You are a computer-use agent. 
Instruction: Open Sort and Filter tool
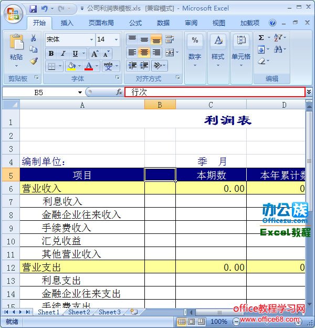[x=278, y=38]
